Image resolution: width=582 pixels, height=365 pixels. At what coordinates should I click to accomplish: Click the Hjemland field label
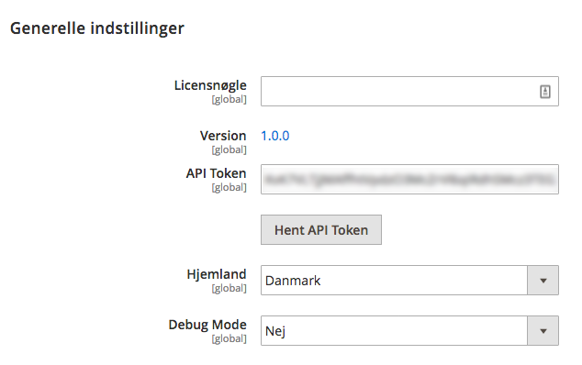pyautogui.click(x=217, y=274)
